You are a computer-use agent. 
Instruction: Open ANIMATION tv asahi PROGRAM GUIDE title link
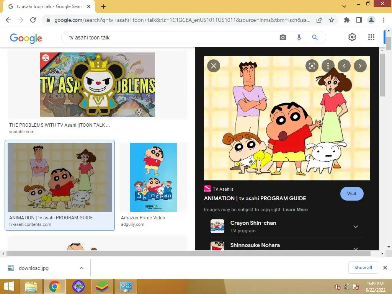tap(255, 198)
